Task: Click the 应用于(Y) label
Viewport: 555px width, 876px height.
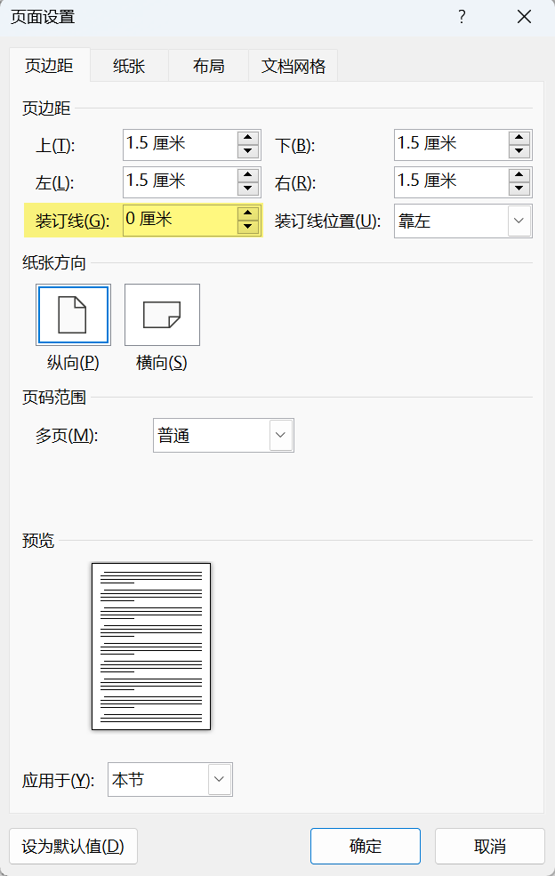Action: coord(58,781)
